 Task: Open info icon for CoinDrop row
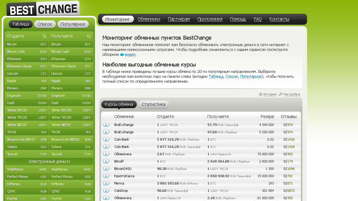click(106, 190)
